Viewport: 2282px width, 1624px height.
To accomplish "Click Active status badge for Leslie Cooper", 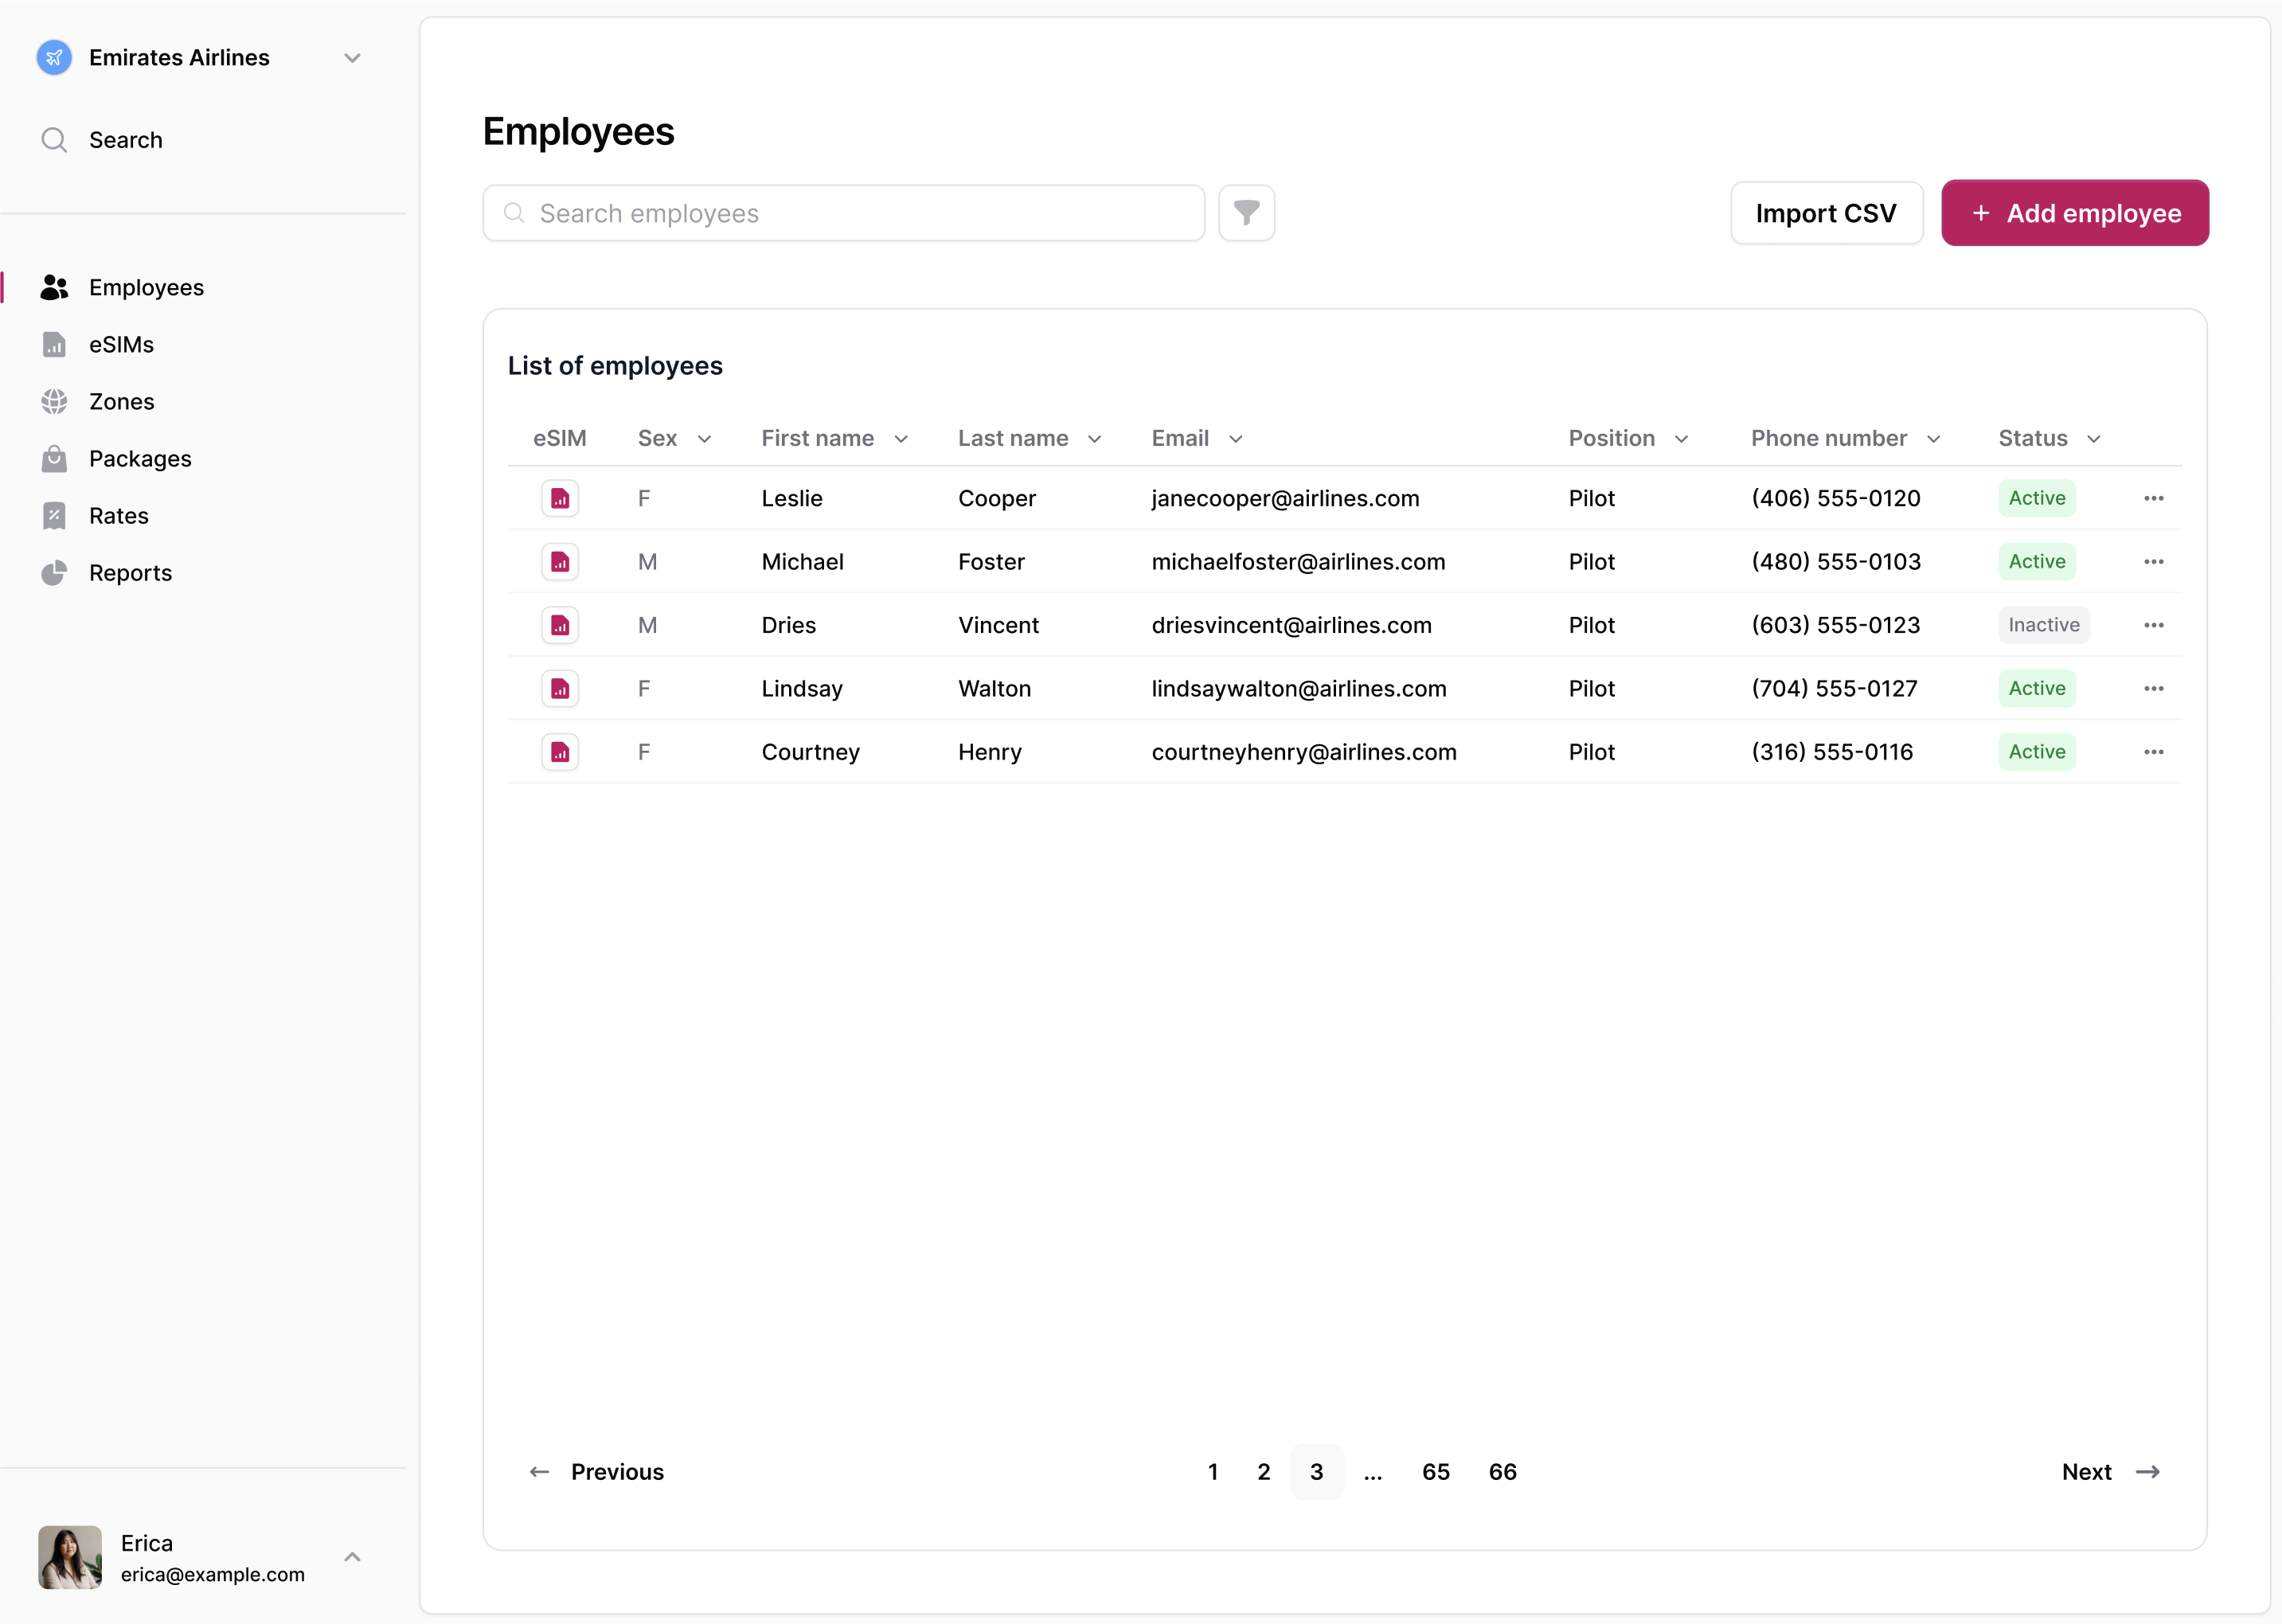I will point(2037,498).
